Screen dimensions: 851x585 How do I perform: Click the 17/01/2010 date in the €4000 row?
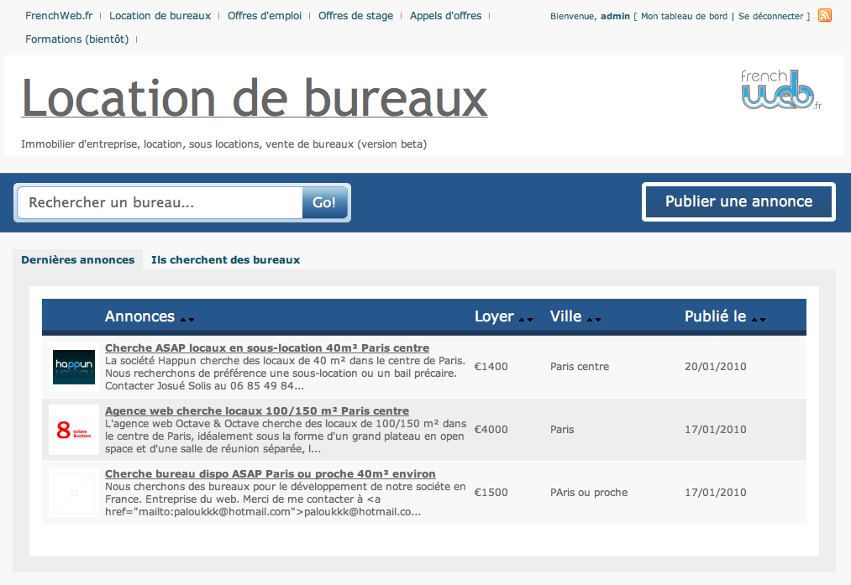[715, 430]
